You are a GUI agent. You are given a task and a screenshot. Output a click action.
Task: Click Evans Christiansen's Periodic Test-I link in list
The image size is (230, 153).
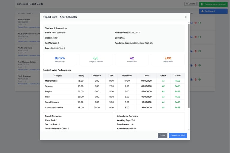(29, 42)
